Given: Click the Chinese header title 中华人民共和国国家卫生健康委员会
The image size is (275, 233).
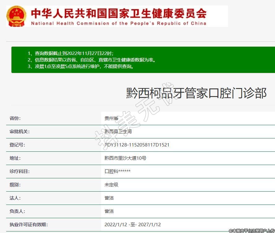Looking at the screenshot, I should pyautogui.click(x=119, y=13).
